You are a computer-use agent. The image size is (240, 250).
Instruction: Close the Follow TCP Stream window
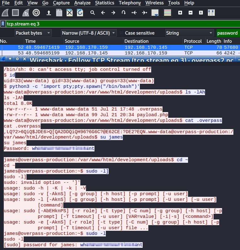pyautogui.click(x=24, y=59)
